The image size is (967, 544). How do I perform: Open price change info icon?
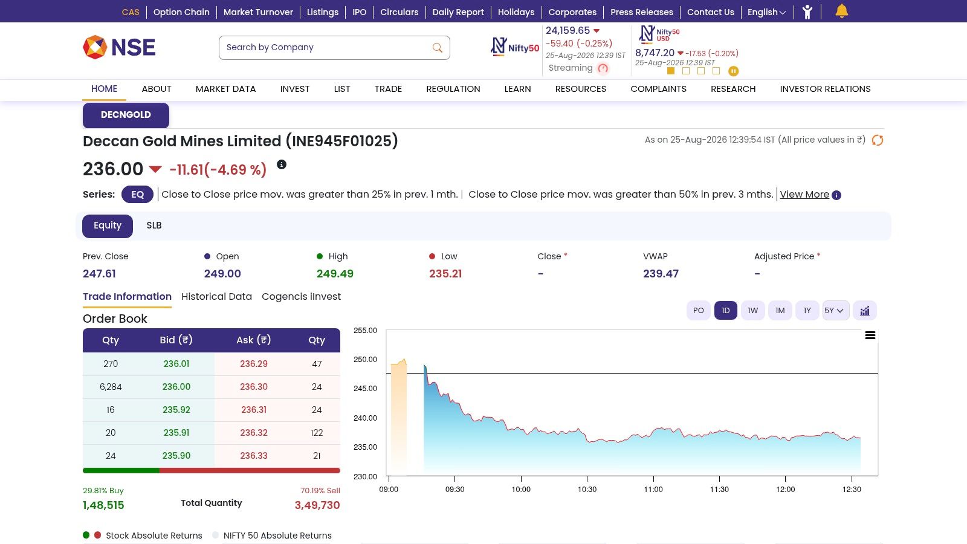282,164
